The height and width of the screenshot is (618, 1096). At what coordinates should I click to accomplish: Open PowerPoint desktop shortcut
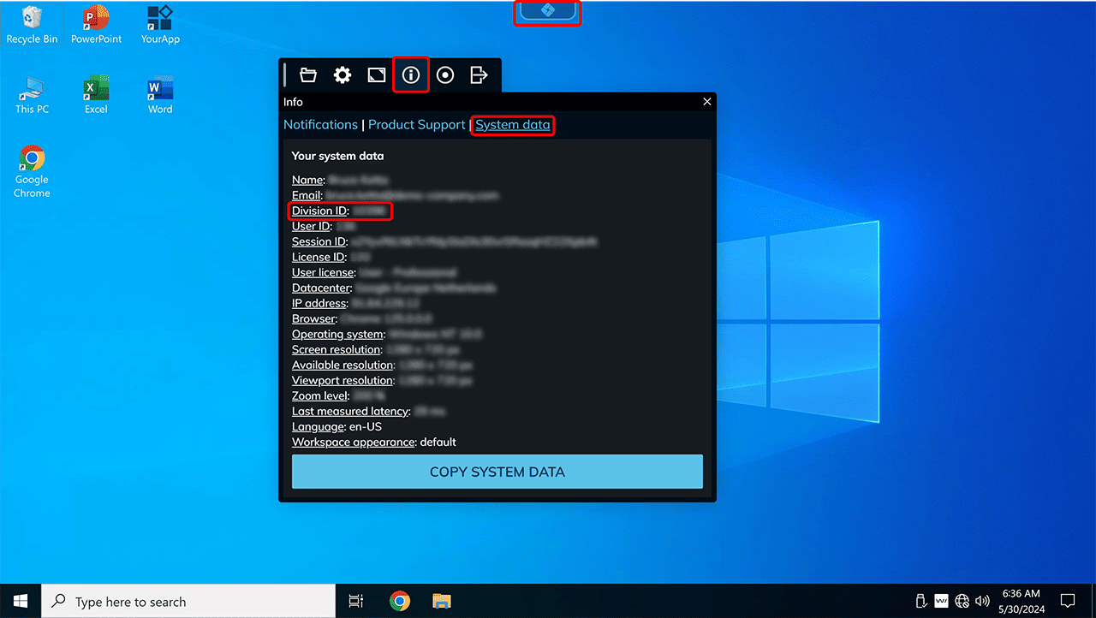click(x=96, y=24)
